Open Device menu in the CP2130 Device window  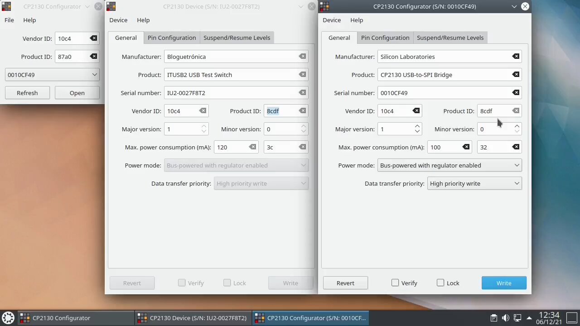118,20
